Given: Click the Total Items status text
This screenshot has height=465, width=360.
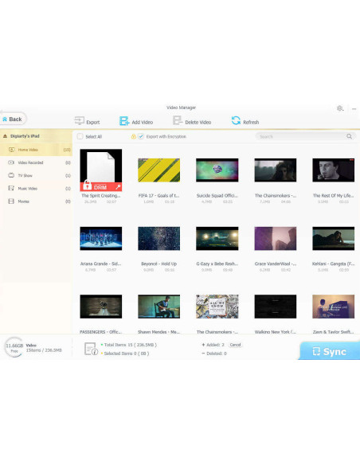Looking at the screenshot, I should coord(131,345).
